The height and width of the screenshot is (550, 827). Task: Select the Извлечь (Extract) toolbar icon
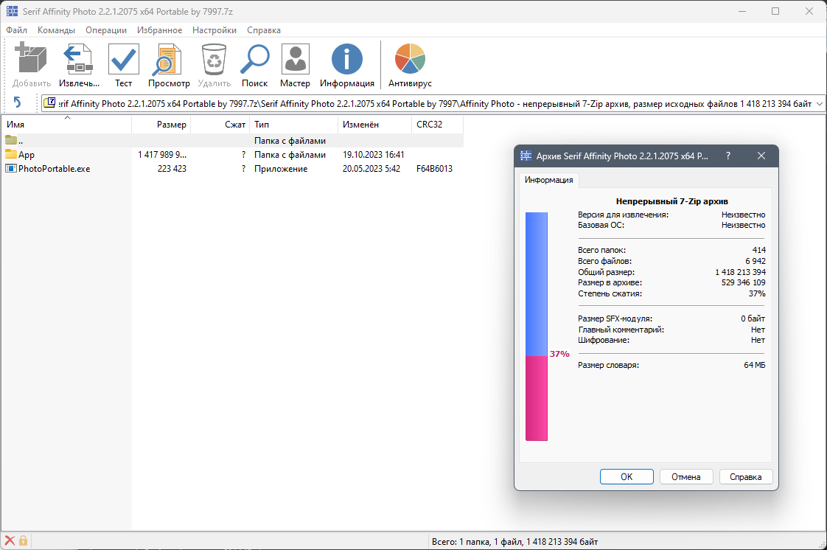78,59
